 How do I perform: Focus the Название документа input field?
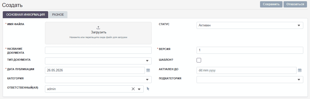pyautogui.click(x=98, y=50)
